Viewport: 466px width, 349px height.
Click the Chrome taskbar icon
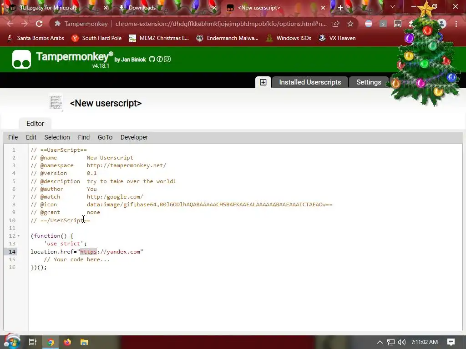[51, 342]
